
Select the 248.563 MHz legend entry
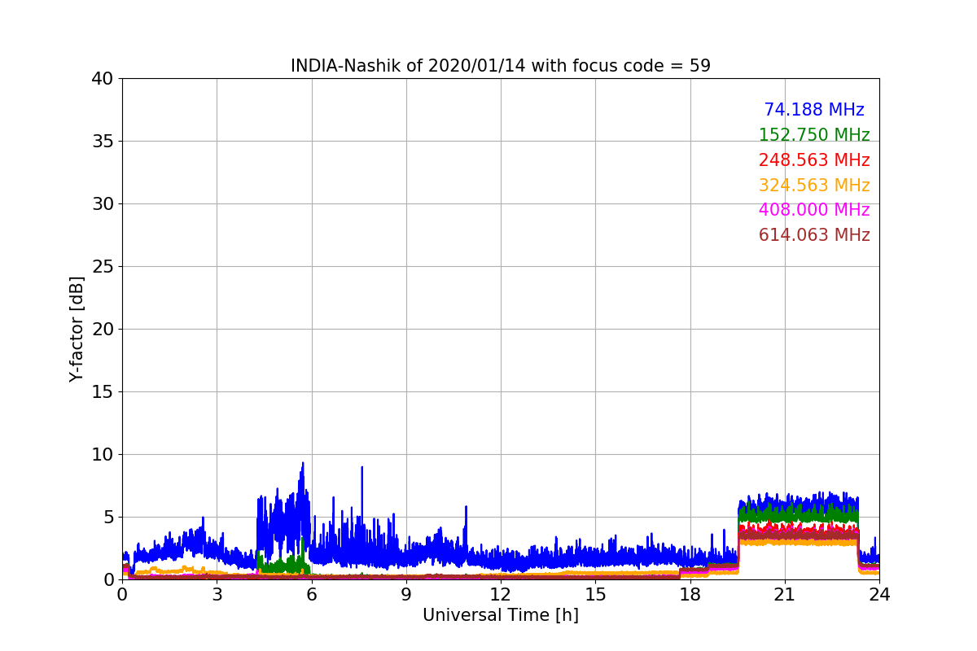(x=814, y=160)
